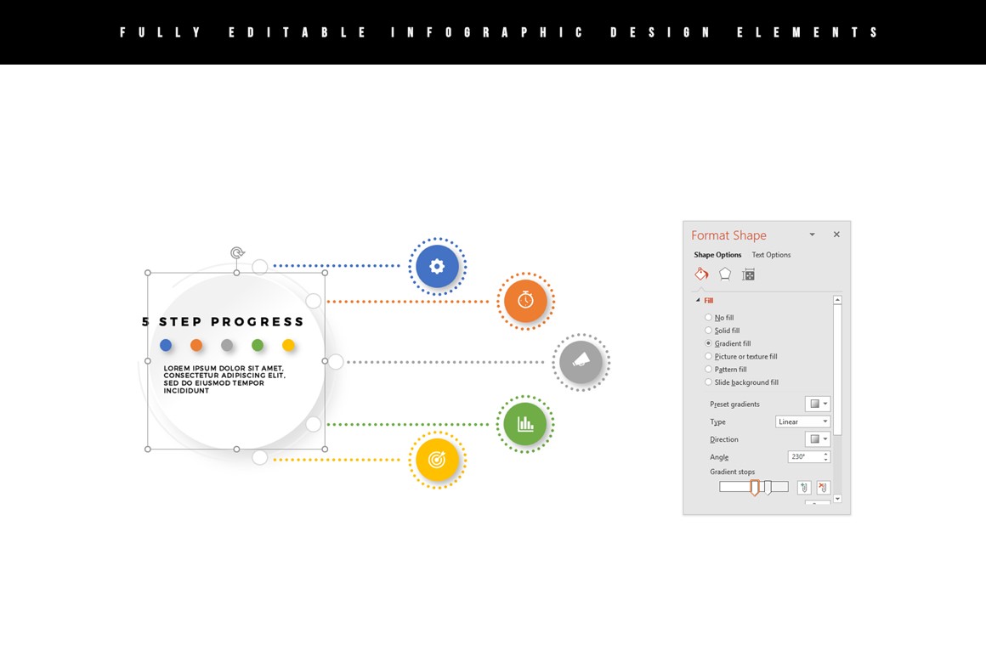
Task: Click the remove gradient stop button
Action: [823, 488]
